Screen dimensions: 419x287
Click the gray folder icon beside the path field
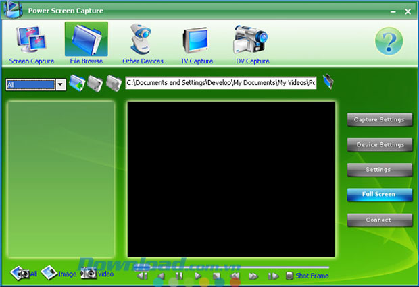114,84
